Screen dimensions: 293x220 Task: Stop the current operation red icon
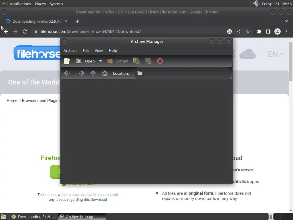click(160, 61)
